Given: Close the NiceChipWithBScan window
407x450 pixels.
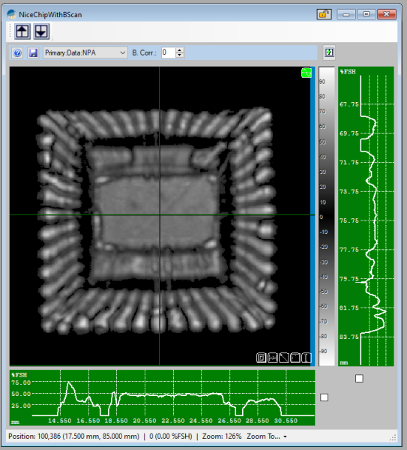Looking at the screenshot, I should (x=386, y=14).
